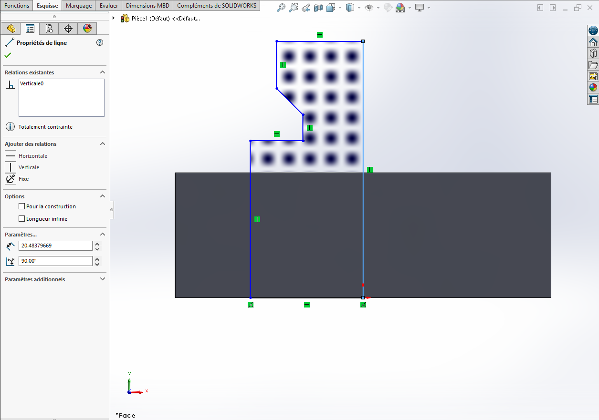Screen dimensions: 599x420
Task: Enable the Longueur infinie checkbox
Action: click(x=21, y=219)
